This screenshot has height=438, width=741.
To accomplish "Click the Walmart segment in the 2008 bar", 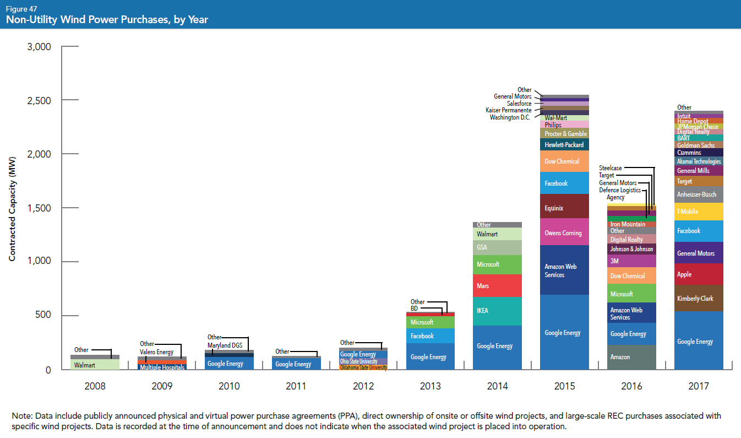I will (95, 365).
